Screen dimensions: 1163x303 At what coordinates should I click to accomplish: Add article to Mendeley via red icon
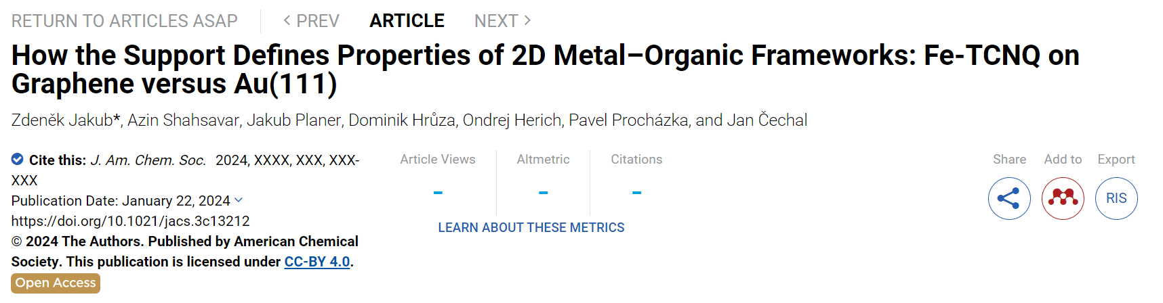tap(1063, 198)
